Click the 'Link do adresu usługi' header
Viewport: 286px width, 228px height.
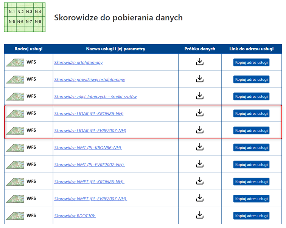(x=251, y=49)
